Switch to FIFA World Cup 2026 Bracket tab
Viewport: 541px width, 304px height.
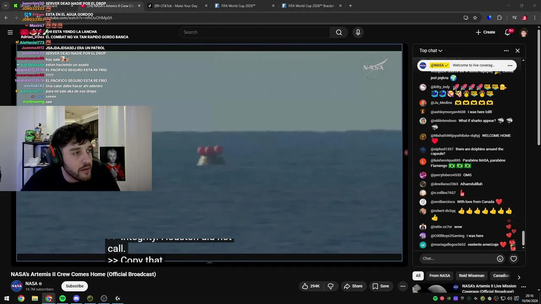(312, 6)
